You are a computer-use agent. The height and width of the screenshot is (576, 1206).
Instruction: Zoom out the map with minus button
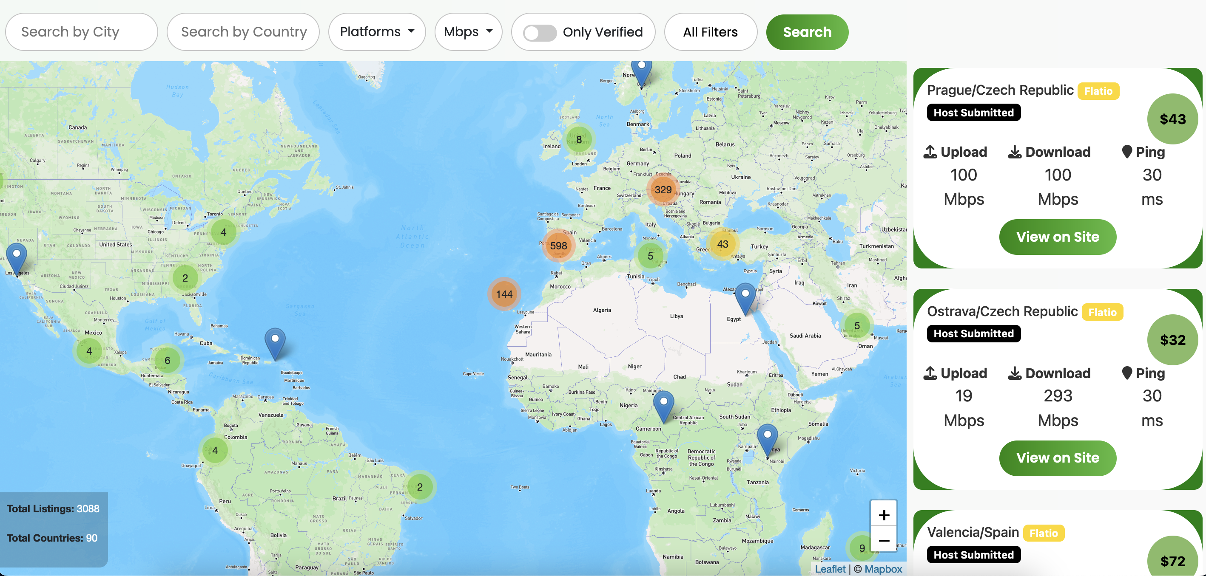click(x=883, y=539)
